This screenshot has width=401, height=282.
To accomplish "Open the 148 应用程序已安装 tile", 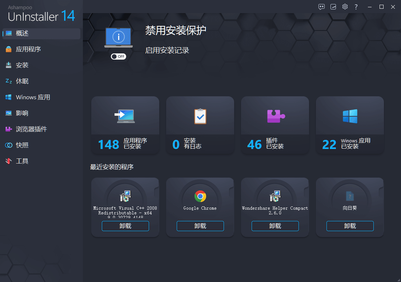I will click(x=125, y=125).
